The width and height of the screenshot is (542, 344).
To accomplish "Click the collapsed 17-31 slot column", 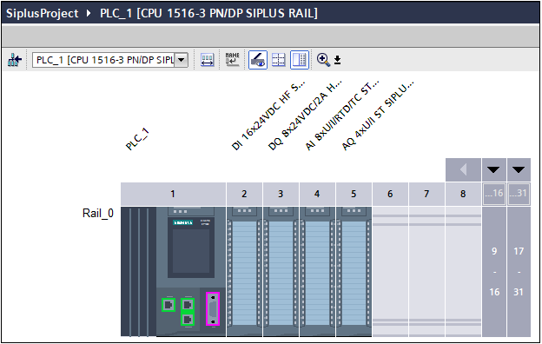I will (x=519, y=271).
